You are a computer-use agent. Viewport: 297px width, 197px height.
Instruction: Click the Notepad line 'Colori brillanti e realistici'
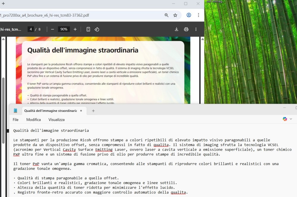click(x=95, y=183)
